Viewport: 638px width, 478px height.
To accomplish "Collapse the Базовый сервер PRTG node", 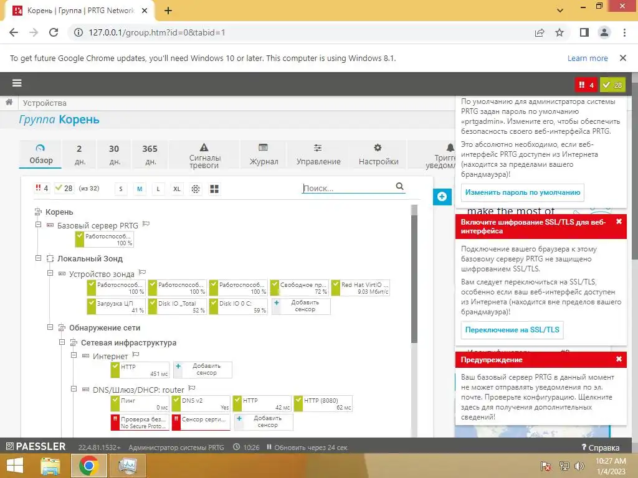I will click(x=38, y=224).
